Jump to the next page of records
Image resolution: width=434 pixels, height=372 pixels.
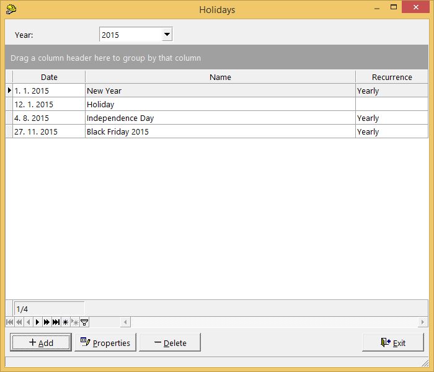click(x=46, y=322)
